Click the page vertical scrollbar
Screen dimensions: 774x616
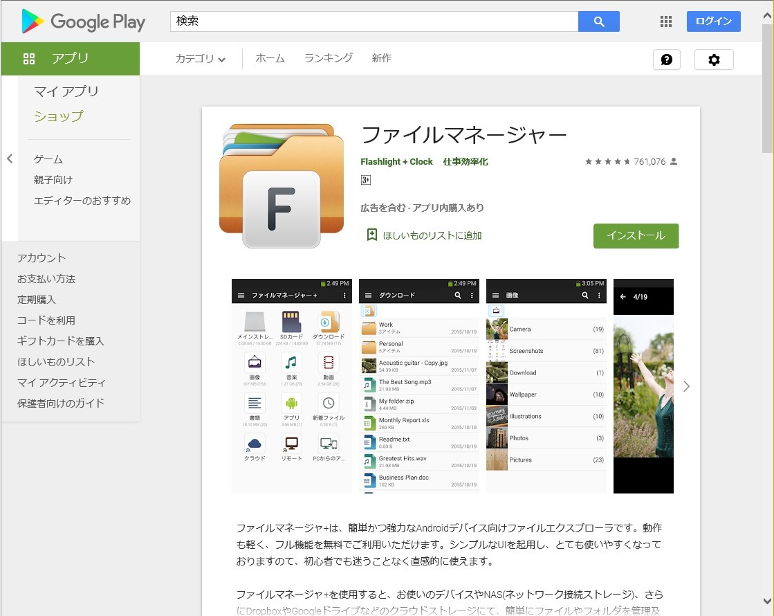point(767,89)
